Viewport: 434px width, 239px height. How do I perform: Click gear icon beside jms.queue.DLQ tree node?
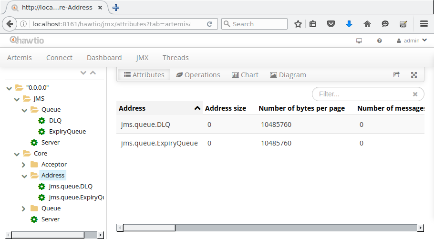[x=42, y=187]
